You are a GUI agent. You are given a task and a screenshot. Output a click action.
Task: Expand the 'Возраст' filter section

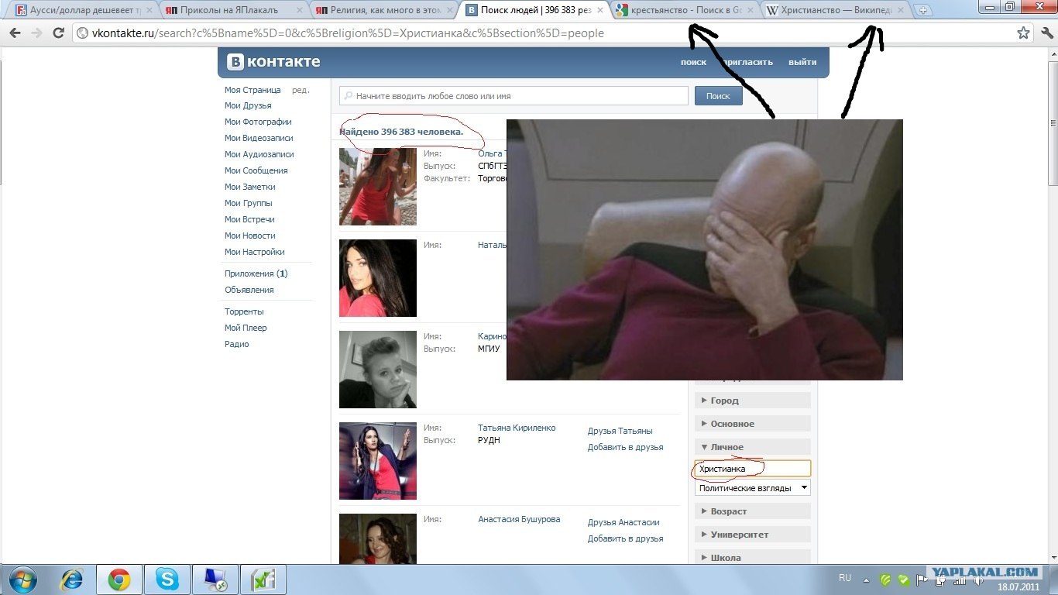[752, 511]
